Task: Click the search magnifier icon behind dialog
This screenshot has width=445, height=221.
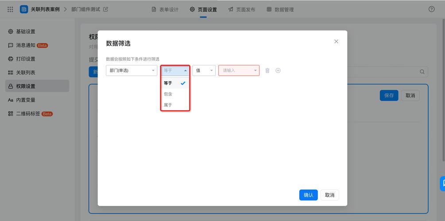Action: 422,72
